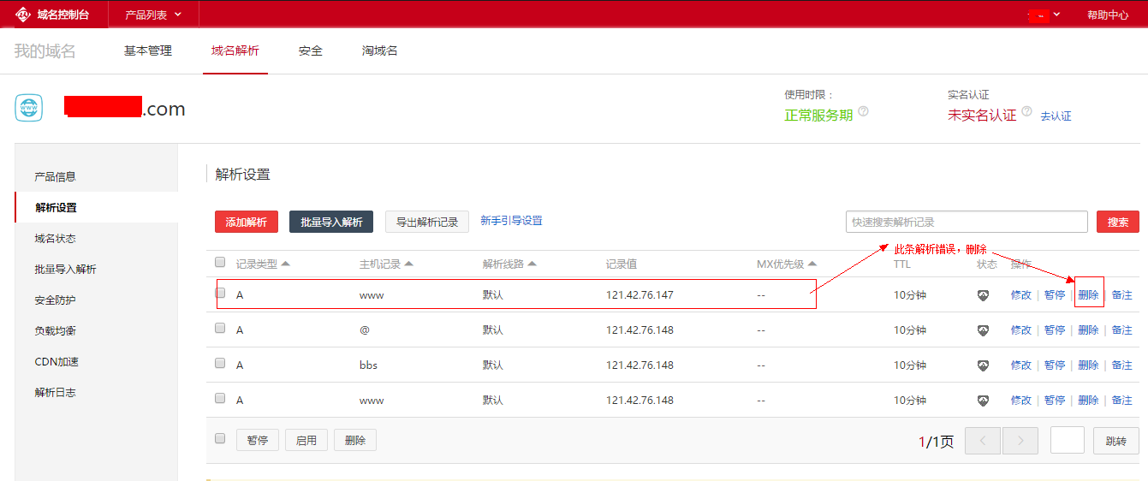
Task: Click the globe WWW domain icon
Action: click(x=28, y=109)
